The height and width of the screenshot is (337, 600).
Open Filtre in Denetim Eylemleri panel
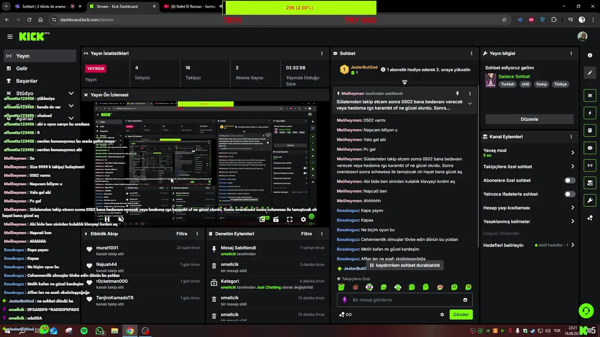coord(307,234)
